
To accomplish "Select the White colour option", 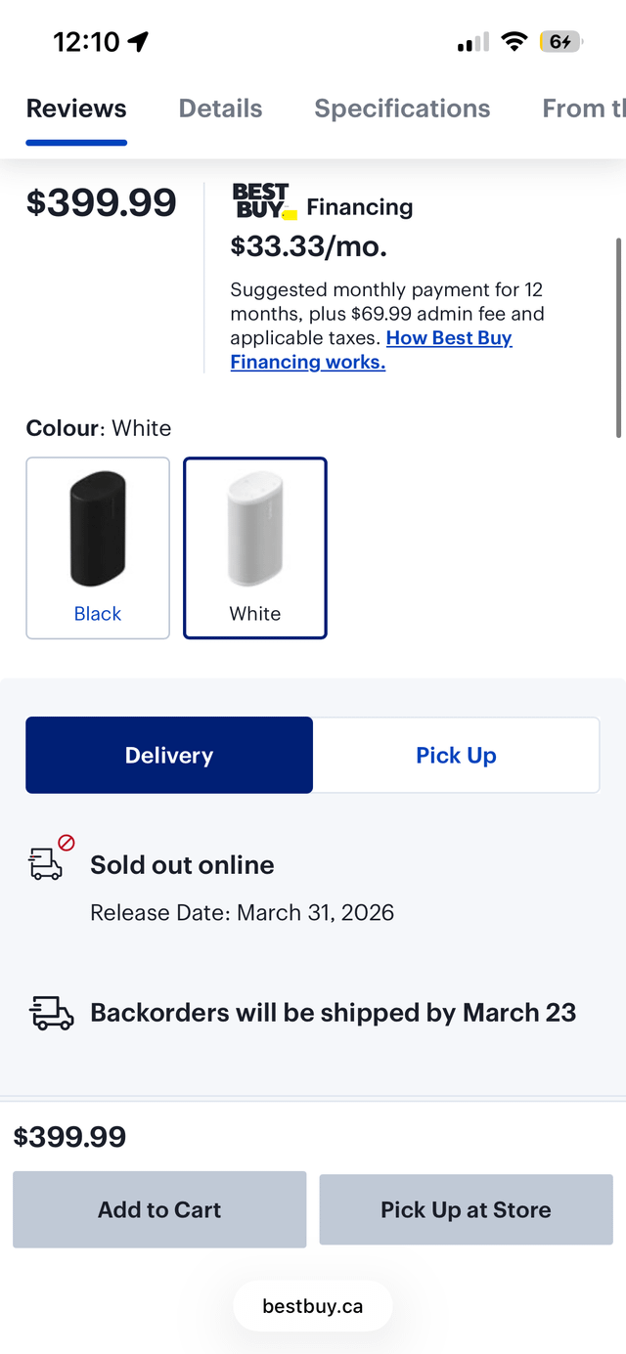I will click(255, 547).
